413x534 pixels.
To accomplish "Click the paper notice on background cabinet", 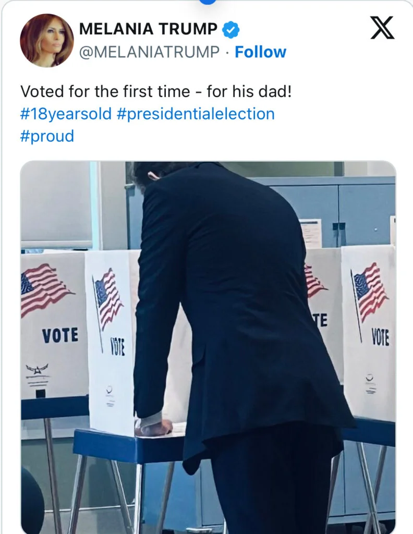I will point(311,233).
